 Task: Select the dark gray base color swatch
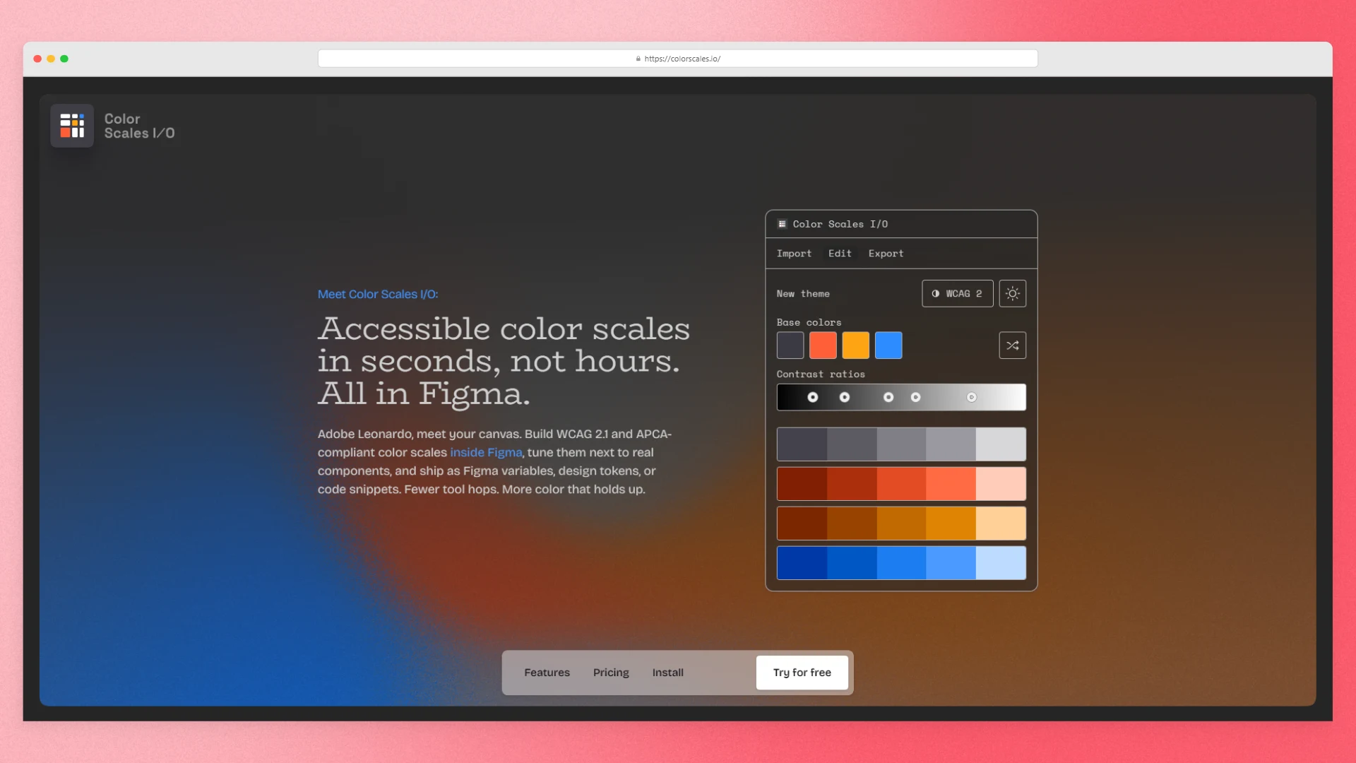790,345
